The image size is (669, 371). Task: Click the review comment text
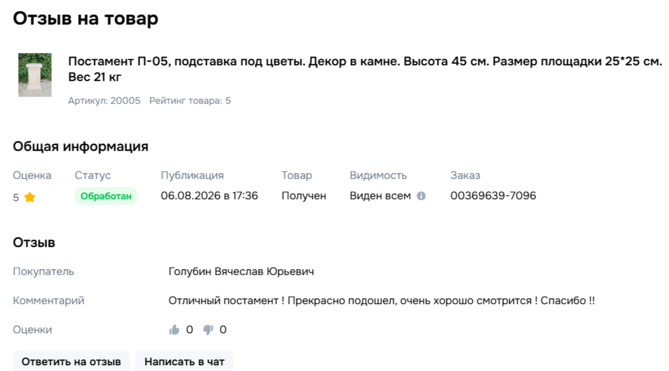[x=381, y=301]
